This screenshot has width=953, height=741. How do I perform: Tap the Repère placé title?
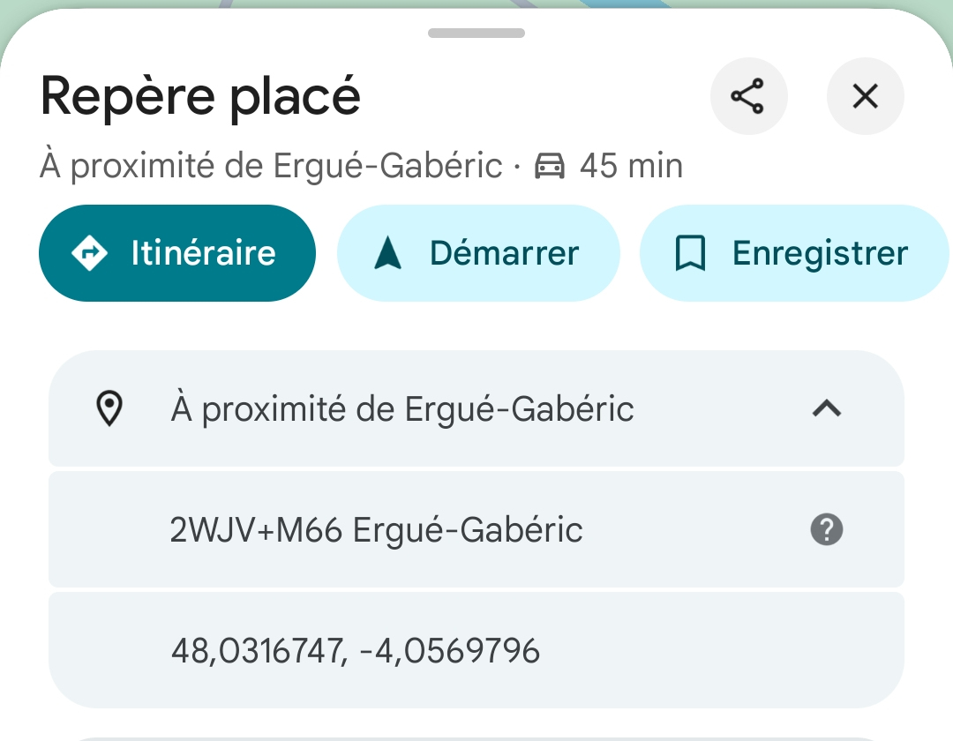click(x=200, y=95)
